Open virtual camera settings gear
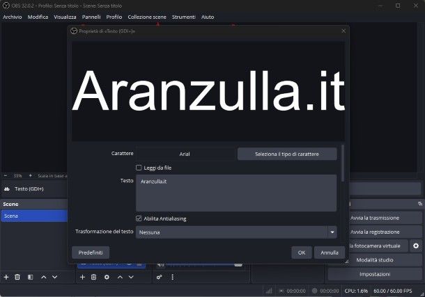Screen dimensions: 425x297 (416, 246)
